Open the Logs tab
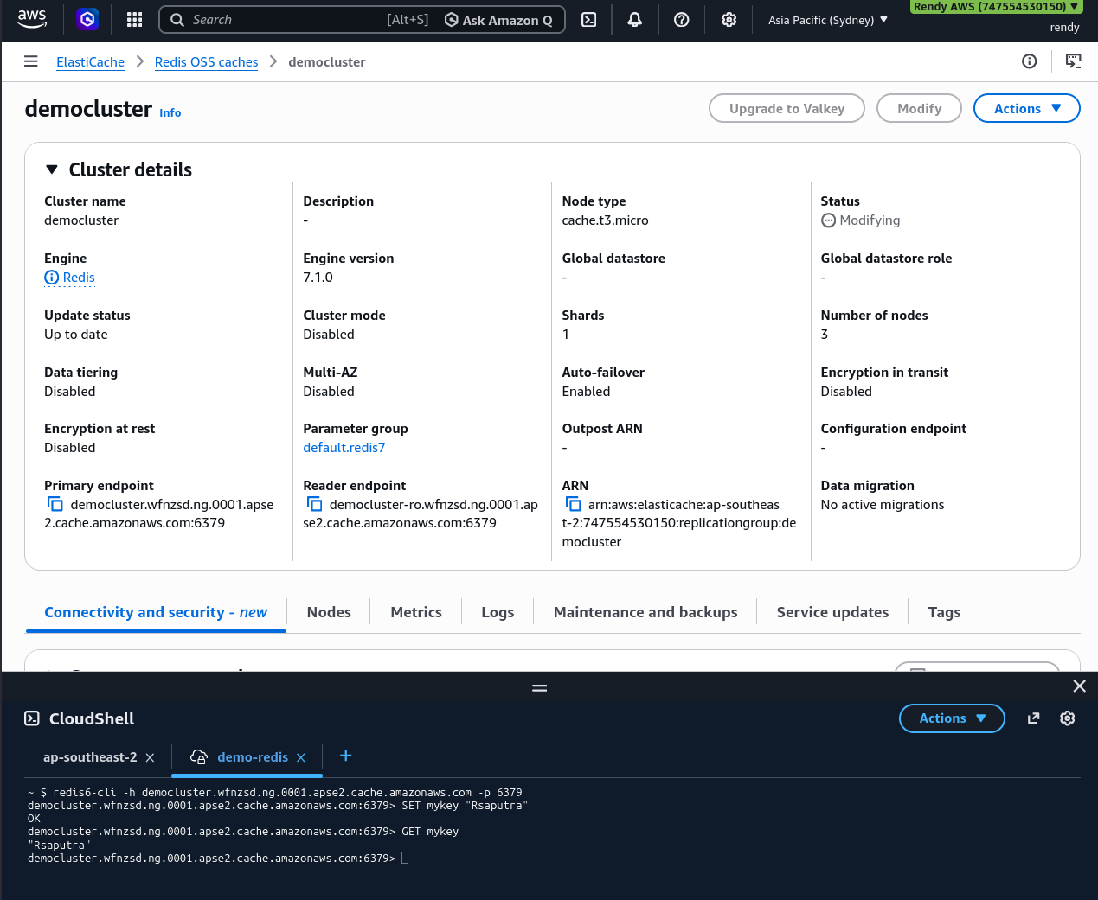 (x=498, y=612)
